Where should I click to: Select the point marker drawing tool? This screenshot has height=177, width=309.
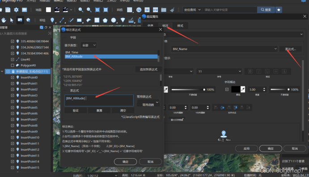(x=52, y=20)
